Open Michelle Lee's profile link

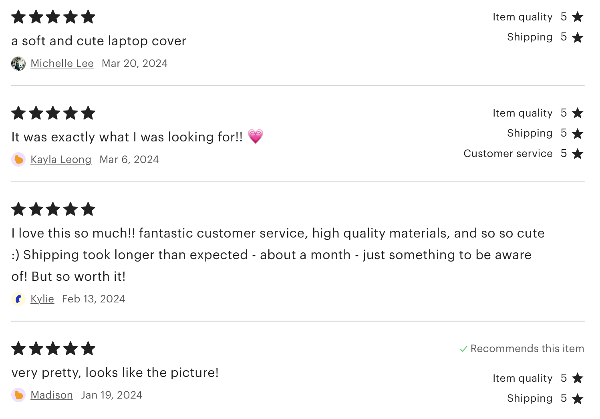click(x=62, y=64)
